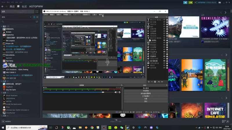Toggle visibility of bongoFrog source

pyautogui.click(x=164, y=52)
